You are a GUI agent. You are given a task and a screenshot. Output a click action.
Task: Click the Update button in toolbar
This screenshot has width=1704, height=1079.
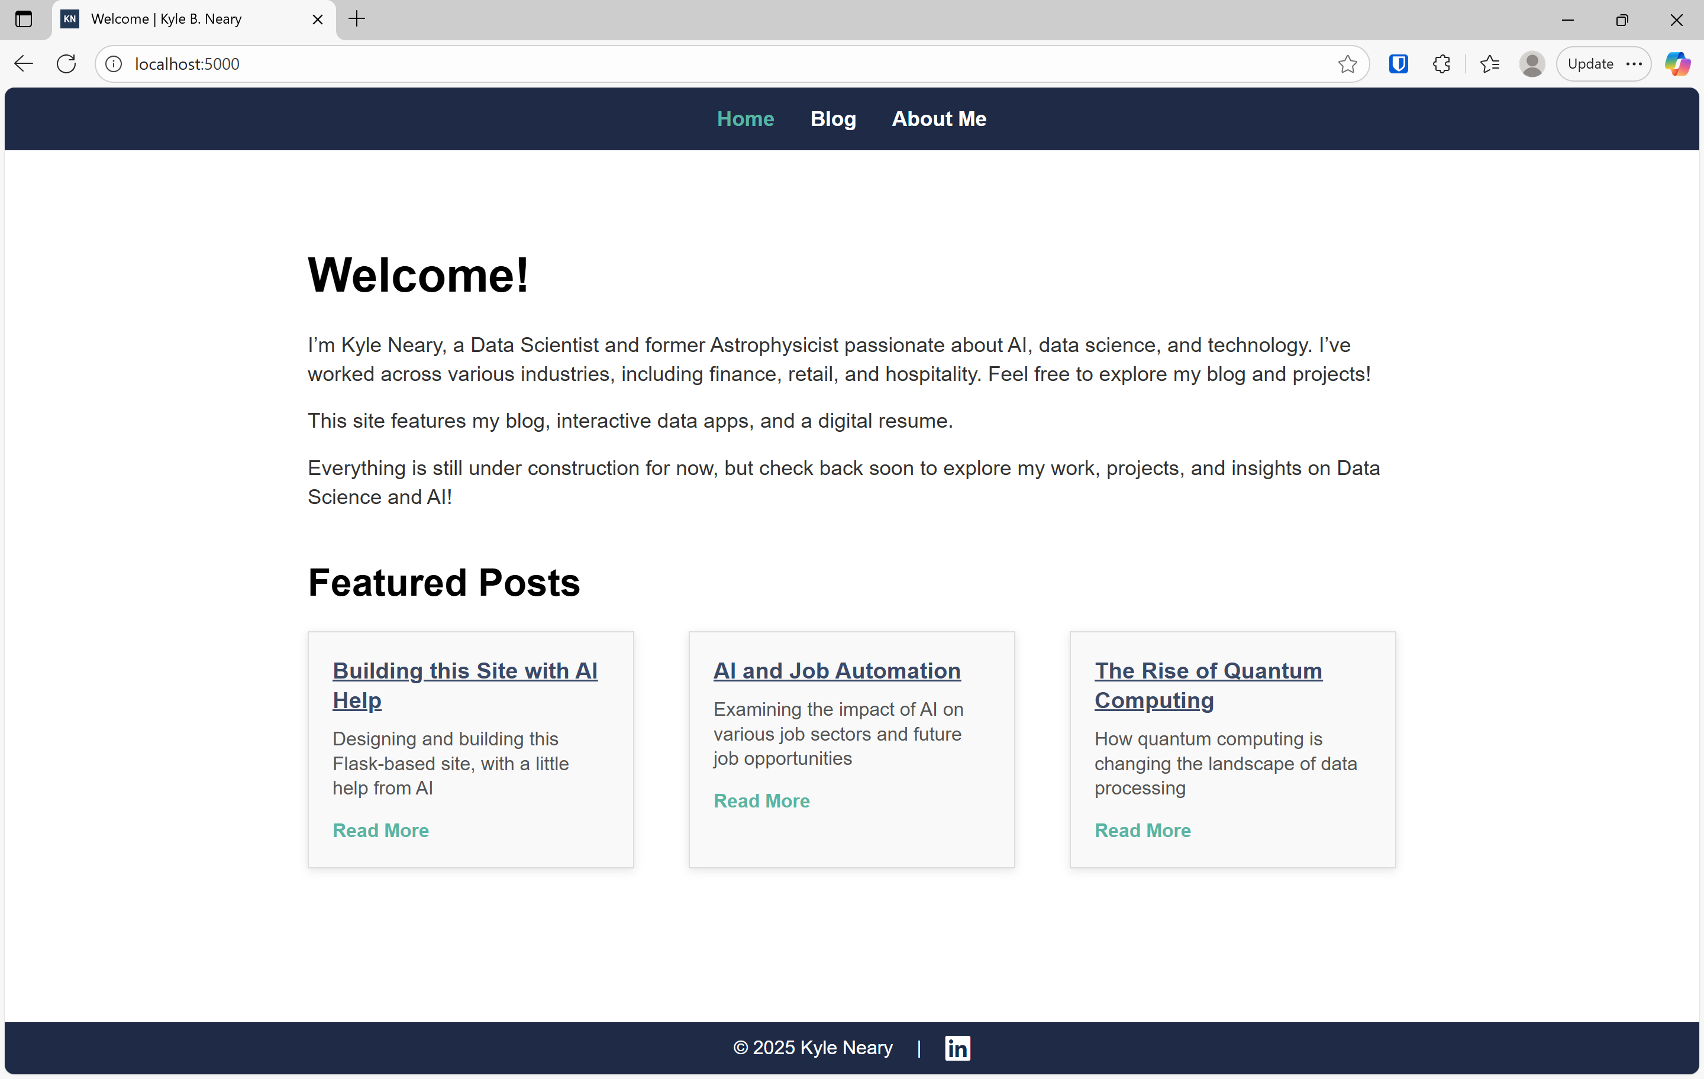pos(1590,64)
